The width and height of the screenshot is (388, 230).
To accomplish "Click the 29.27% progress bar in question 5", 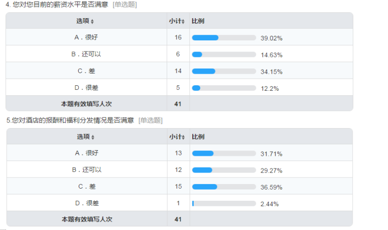I will 224,170.
